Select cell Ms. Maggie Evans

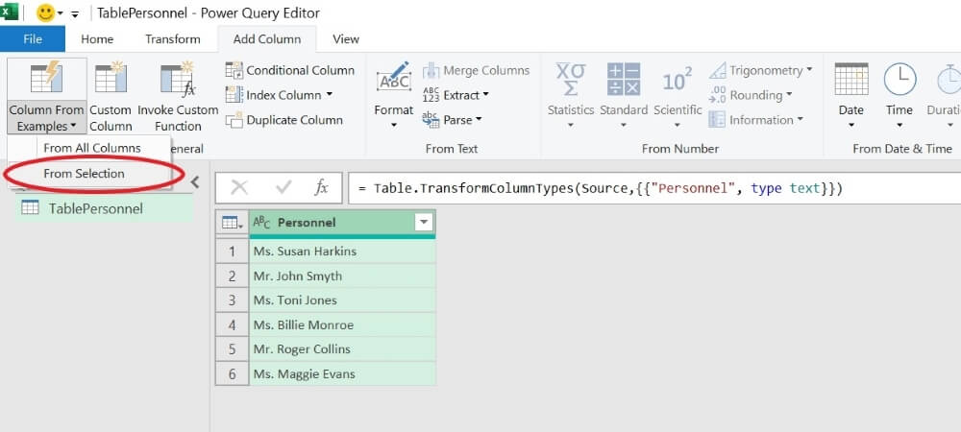(342, 373)
